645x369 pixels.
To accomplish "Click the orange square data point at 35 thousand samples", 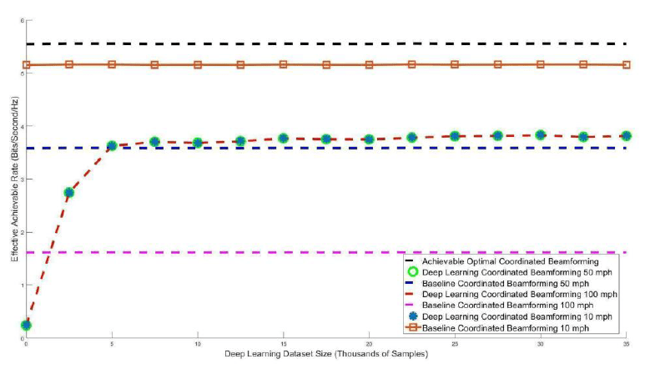I will [626, 64].
